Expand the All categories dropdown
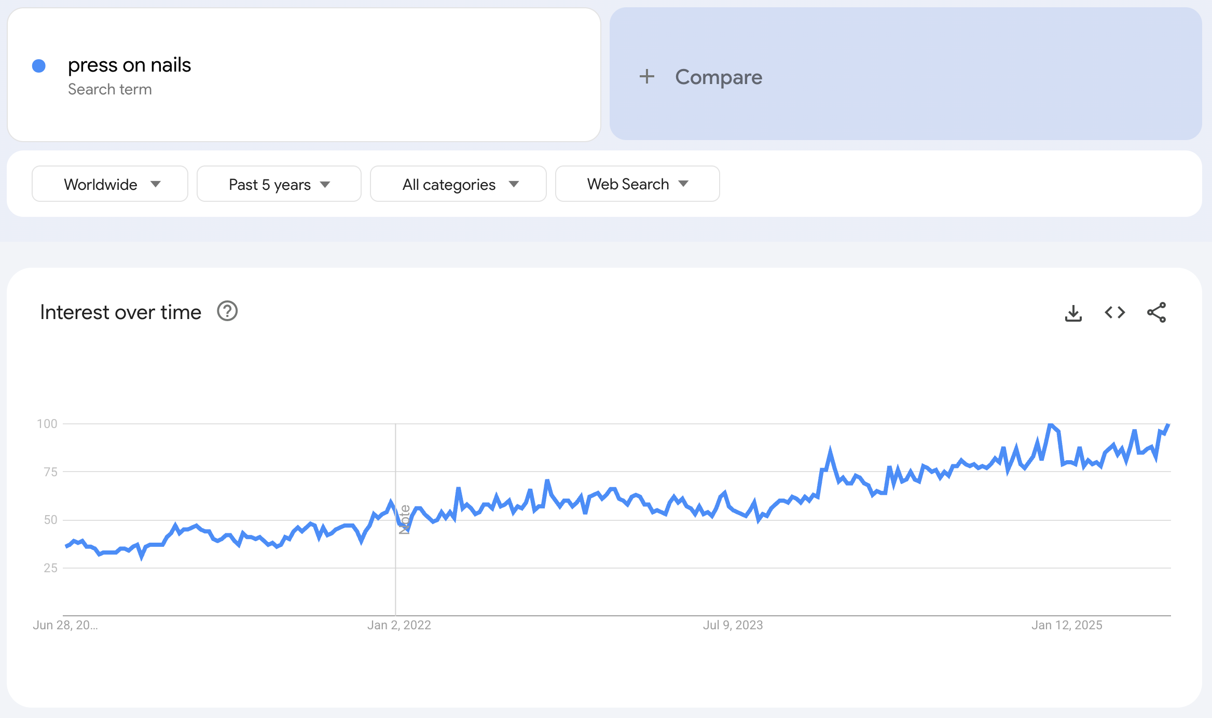Screen dimensions: 1212x718 [x=458, y=184]
